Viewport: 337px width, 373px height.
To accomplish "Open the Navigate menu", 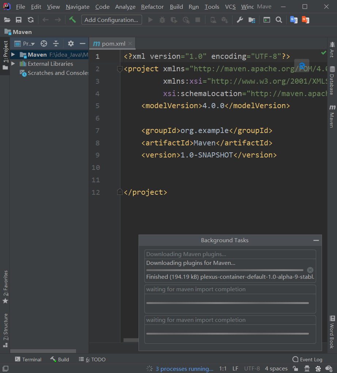I will click(x=77, y=7).
